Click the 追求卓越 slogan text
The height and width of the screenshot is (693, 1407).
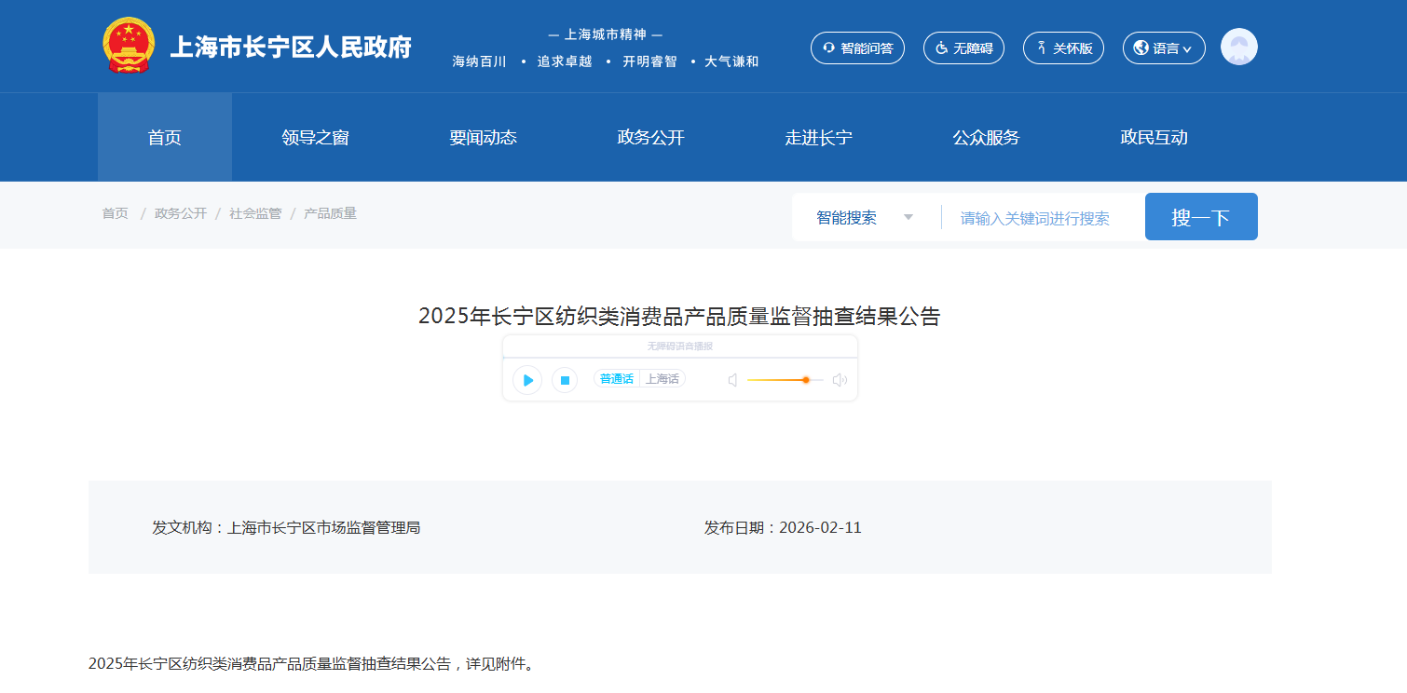pyautogui.click(x=565, y=61)
